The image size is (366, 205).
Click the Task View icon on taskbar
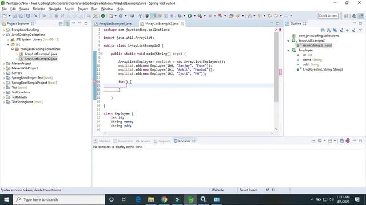coord(124,199)
